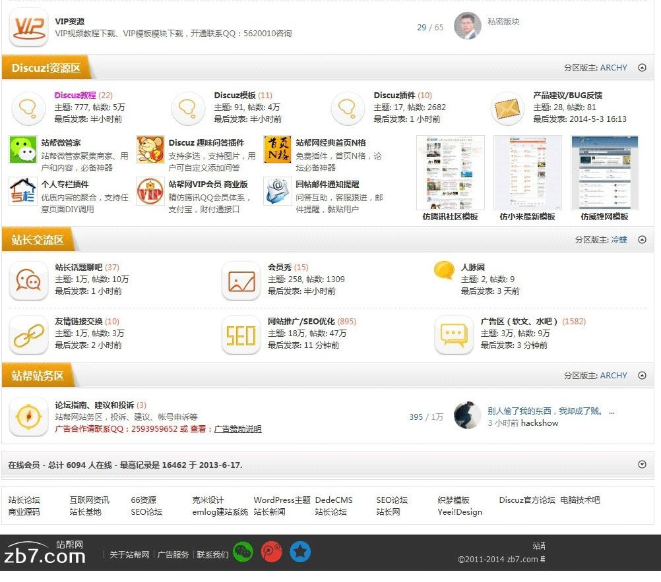Click the red Weibo footer icon

pyautogui.click(x=272, y=552)
